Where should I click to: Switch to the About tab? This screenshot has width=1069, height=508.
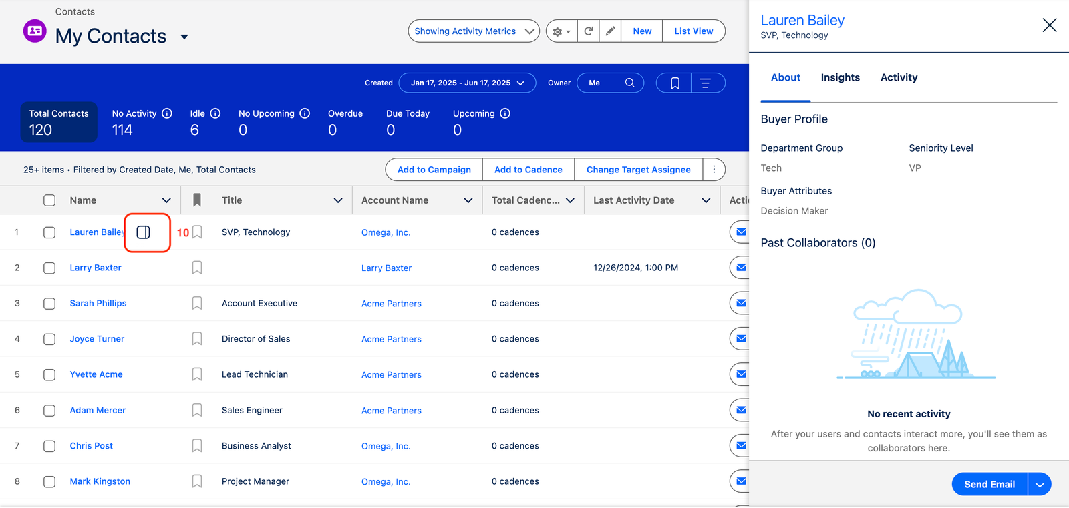pyautogui.click(x=786, y=77)
